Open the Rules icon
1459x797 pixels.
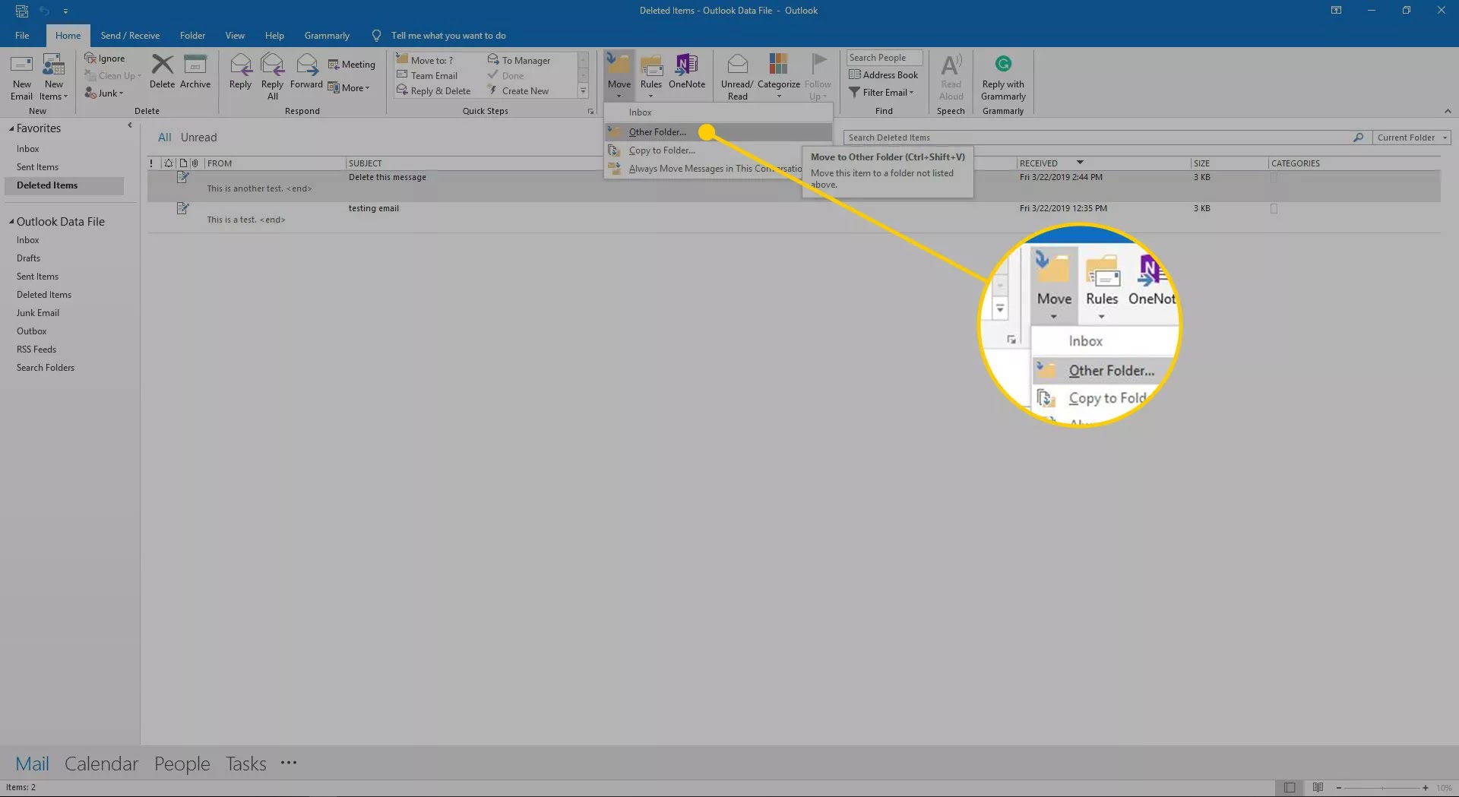(x=651, y=65)
